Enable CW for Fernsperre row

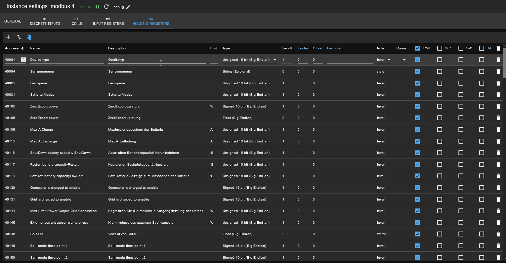point(461,83)
